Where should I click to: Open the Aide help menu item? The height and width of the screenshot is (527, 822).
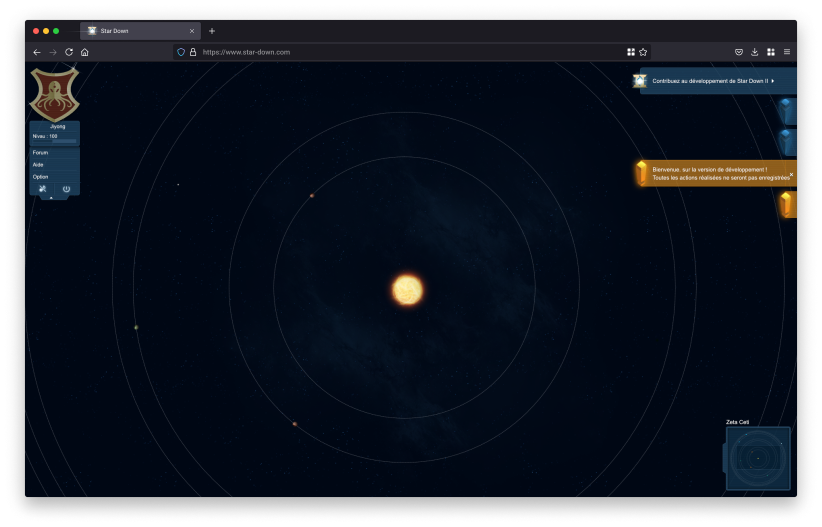(38, 164)
